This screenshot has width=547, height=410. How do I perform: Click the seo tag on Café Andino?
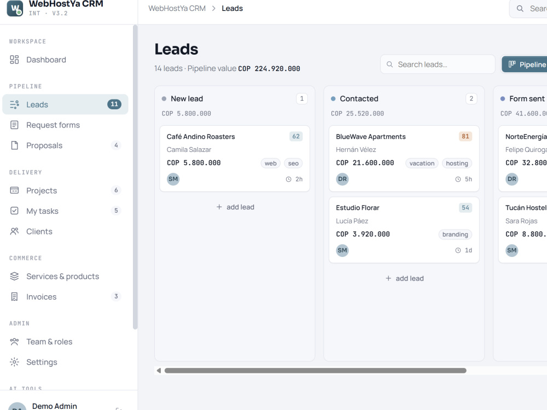[293, 163]
